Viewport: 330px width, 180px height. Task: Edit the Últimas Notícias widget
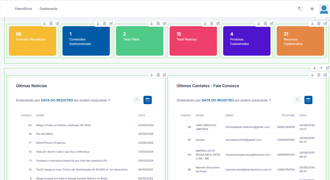[x=165, y=75]
